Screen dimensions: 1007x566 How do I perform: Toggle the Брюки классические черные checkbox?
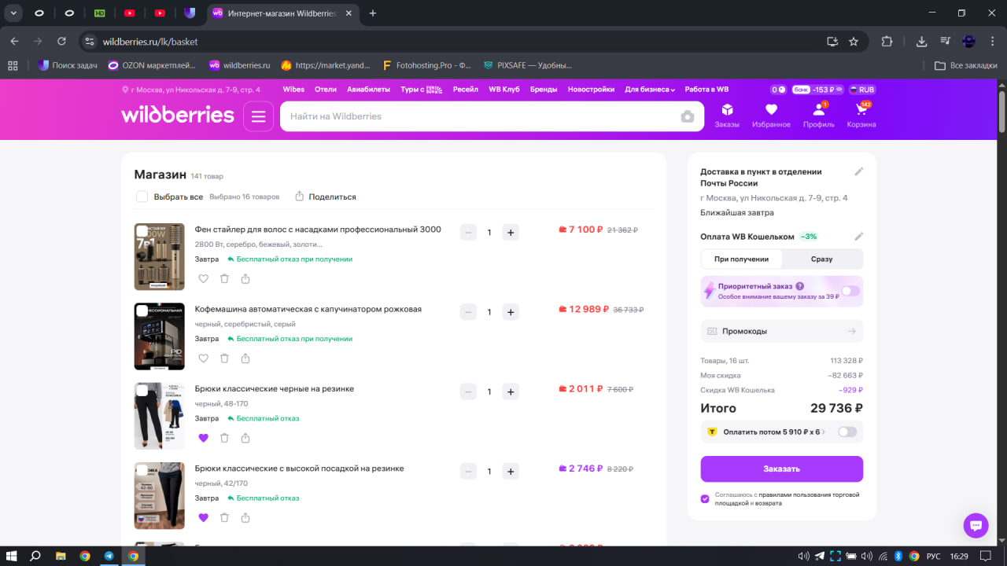(142, 390)
